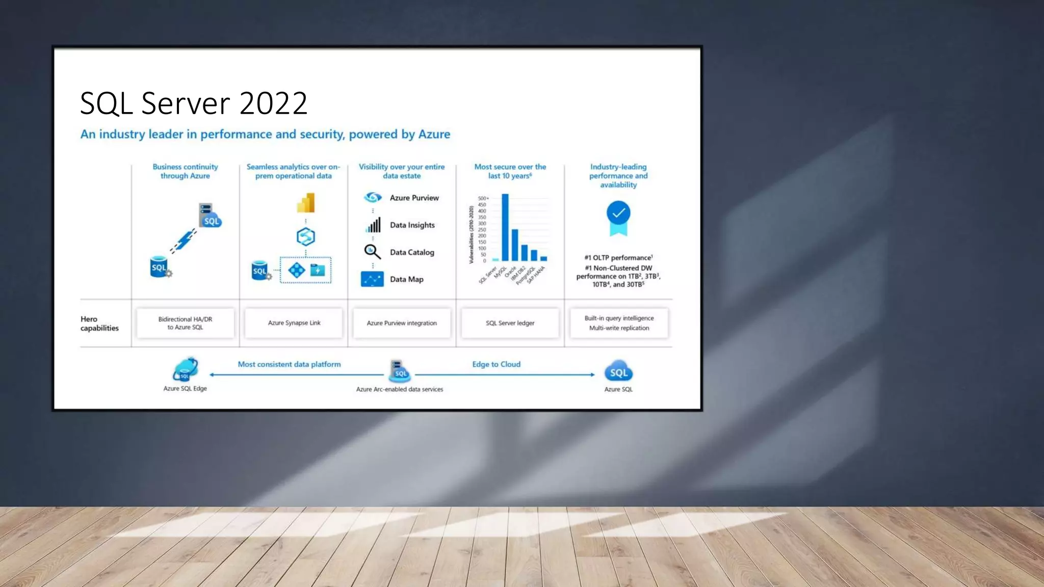Click the Data Catalog label

click(x=412, y=252)
